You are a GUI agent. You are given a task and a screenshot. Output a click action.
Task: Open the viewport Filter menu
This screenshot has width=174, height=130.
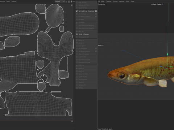tap(128, 1)
